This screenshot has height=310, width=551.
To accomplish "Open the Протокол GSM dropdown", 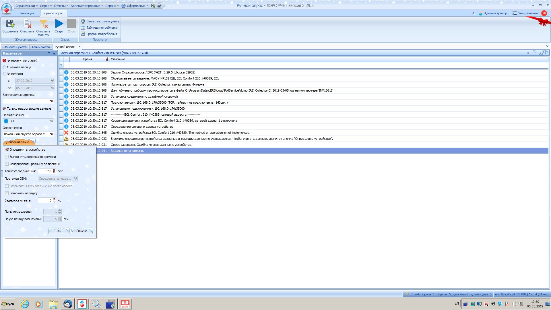I will (x=75, y=179).
